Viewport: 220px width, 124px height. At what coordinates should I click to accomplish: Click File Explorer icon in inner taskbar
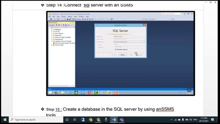point(63,93)
